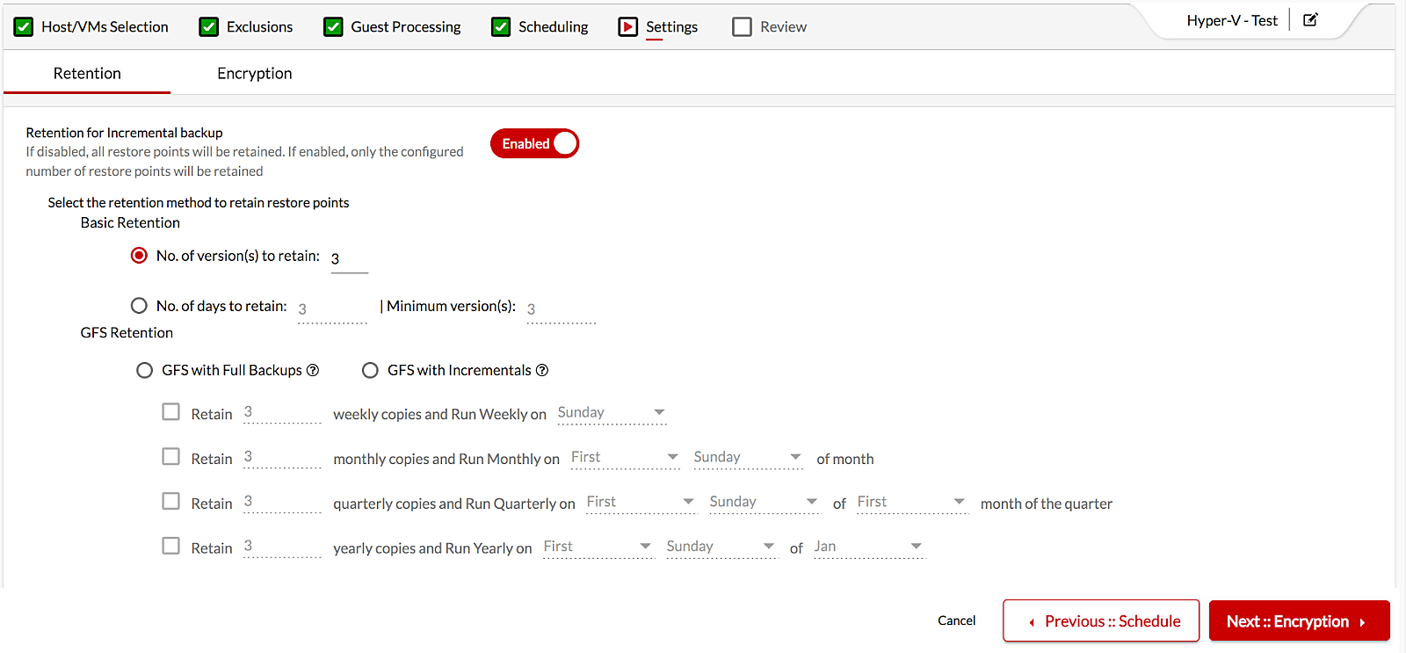The width and height of the screenshot is (1406, 653).
Task: Click the Cancel button
Action: 956,620
